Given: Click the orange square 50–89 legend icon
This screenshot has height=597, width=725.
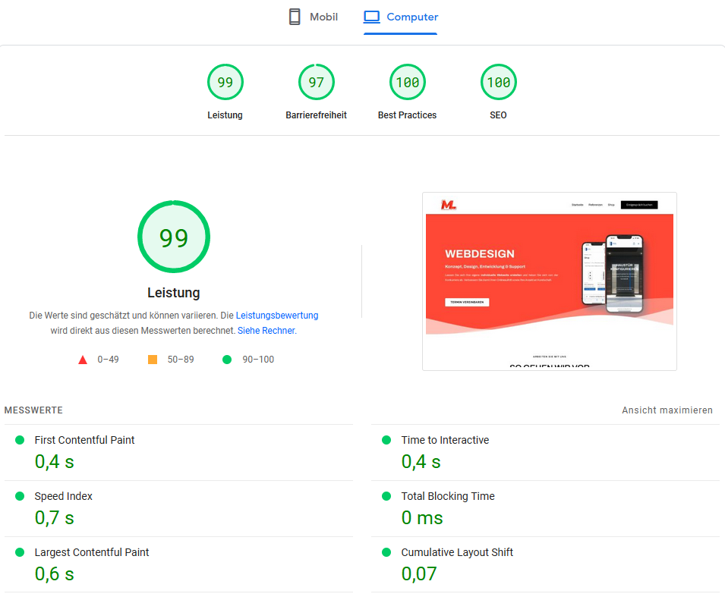Looking at the screenshot, I should pyautogui.click(x=153, y=360).
